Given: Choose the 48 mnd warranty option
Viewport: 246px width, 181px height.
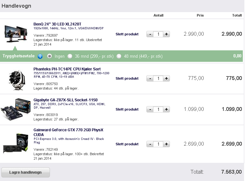Looking at the screenshot, I should click(119, 56).
